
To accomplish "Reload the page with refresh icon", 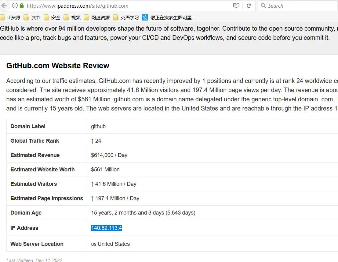I will tap(249, 6).
